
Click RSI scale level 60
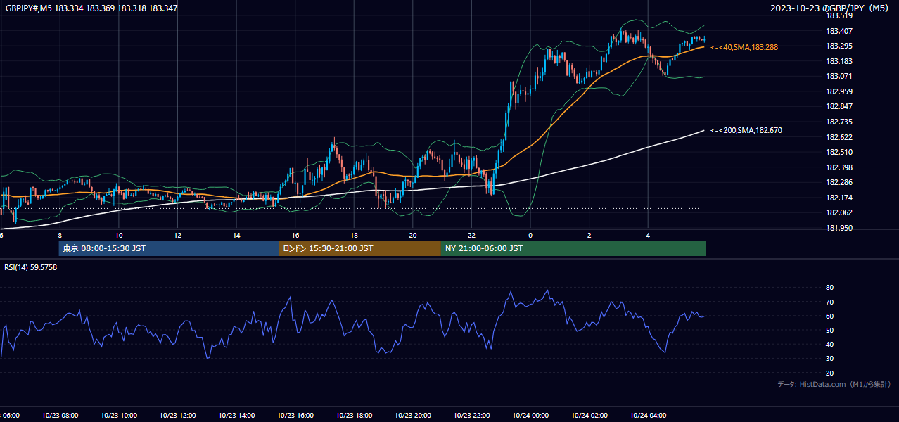click(829, 316)
